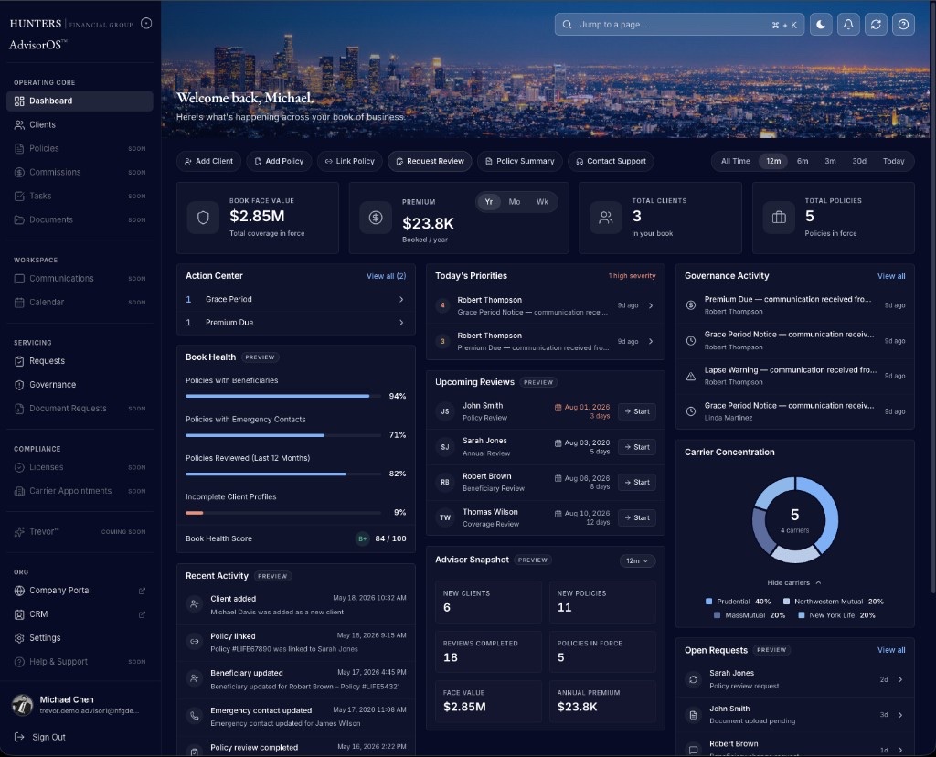
Task: Open notifications bell icon
Action: (848, 25)
